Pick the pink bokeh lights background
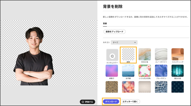The image size is (191, 106). 128,87
